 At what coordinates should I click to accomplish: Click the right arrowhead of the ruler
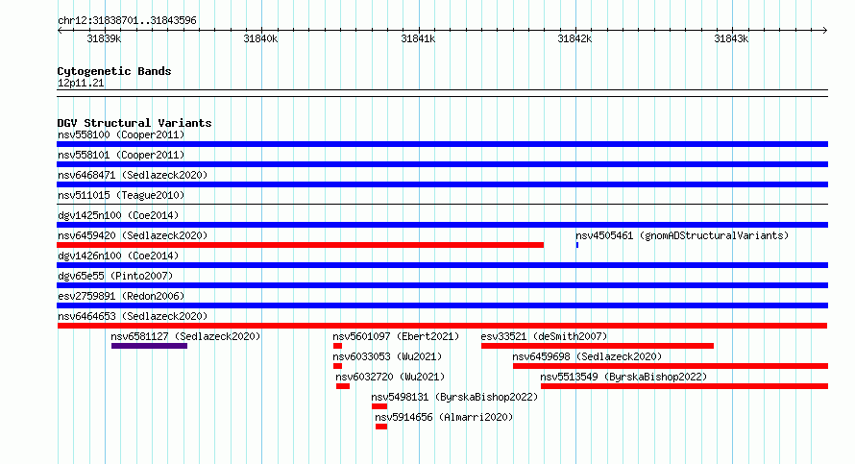pos(825,30)
